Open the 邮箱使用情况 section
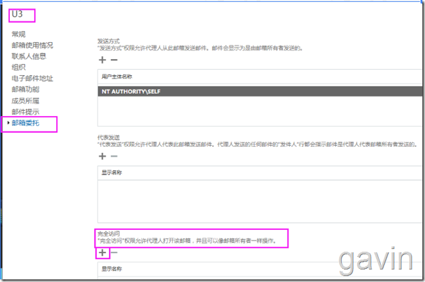The image size is (425, 282). (32, 45)
